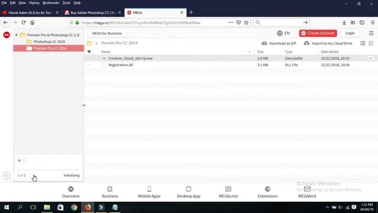Viewport: 378px width, 213px height.
Task: Open a new browser tab
Action: click(x=191, y=12)
